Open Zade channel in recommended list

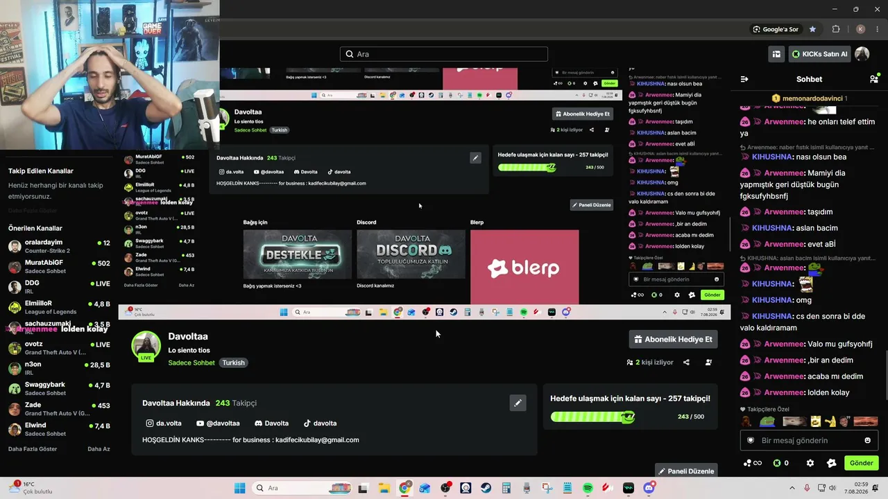pyautogui.click(x=59, y=409)
